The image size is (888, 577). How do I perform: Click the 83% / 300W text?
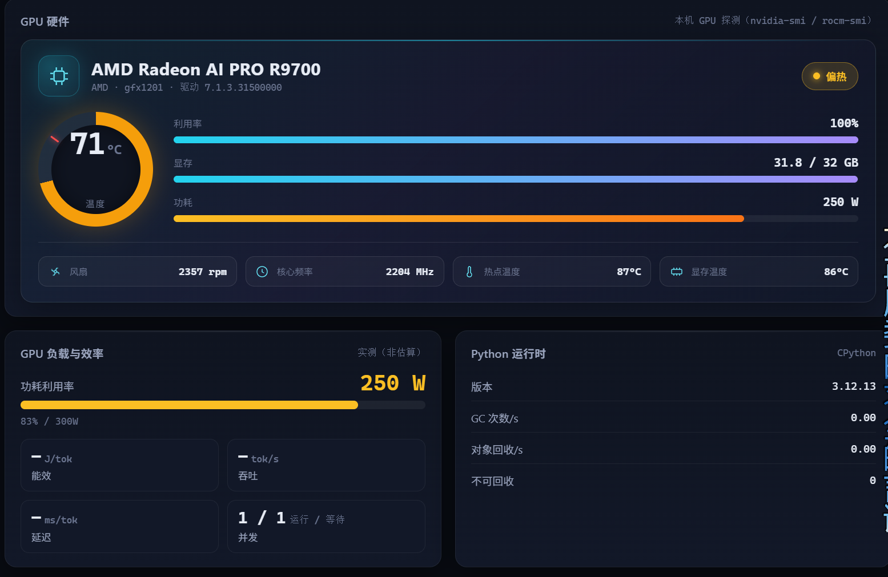49,421
